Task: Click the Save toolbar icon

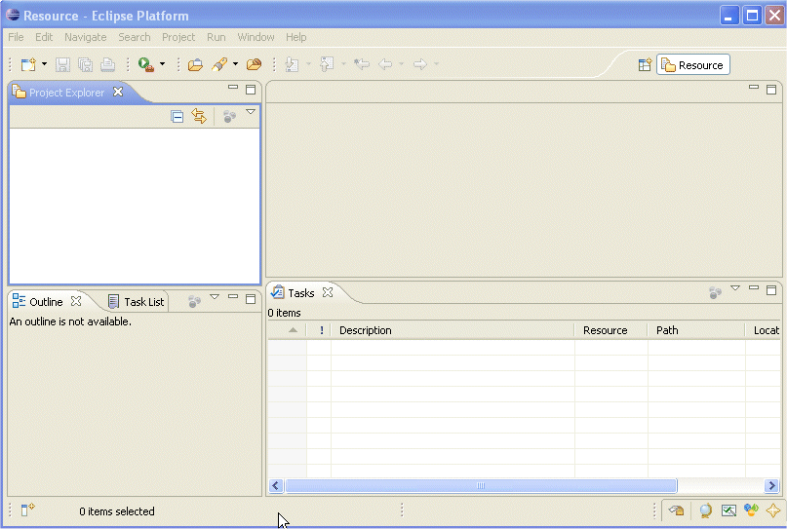Action: 62,64
